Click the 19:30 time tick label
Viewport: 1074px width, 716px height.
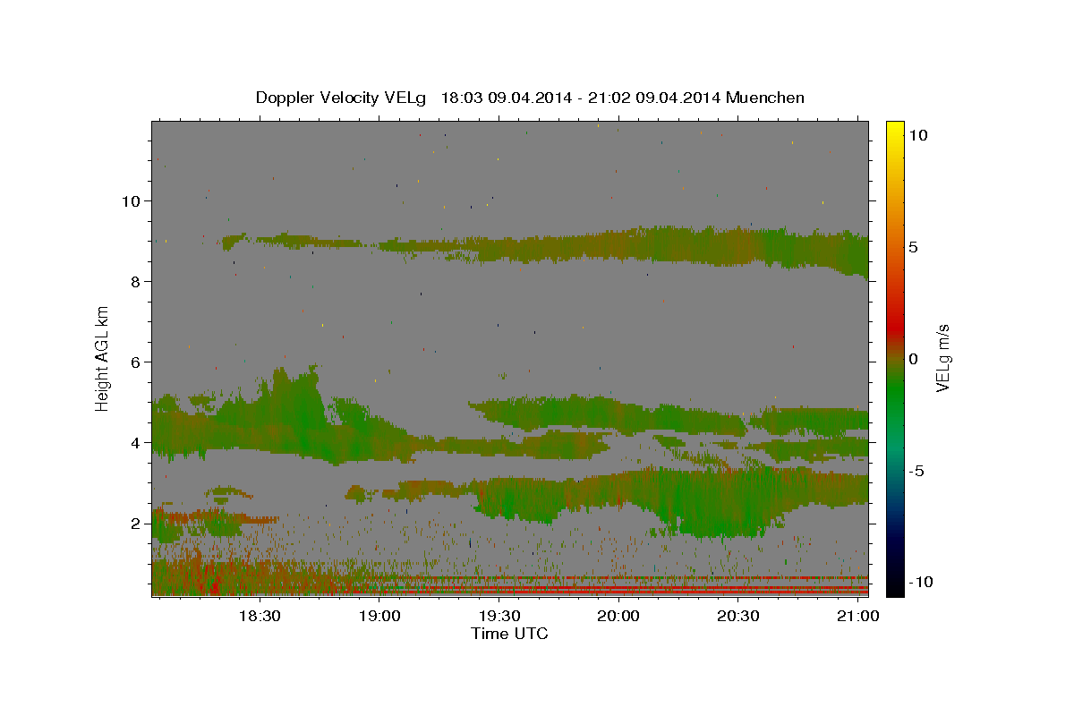click(499, 617)
